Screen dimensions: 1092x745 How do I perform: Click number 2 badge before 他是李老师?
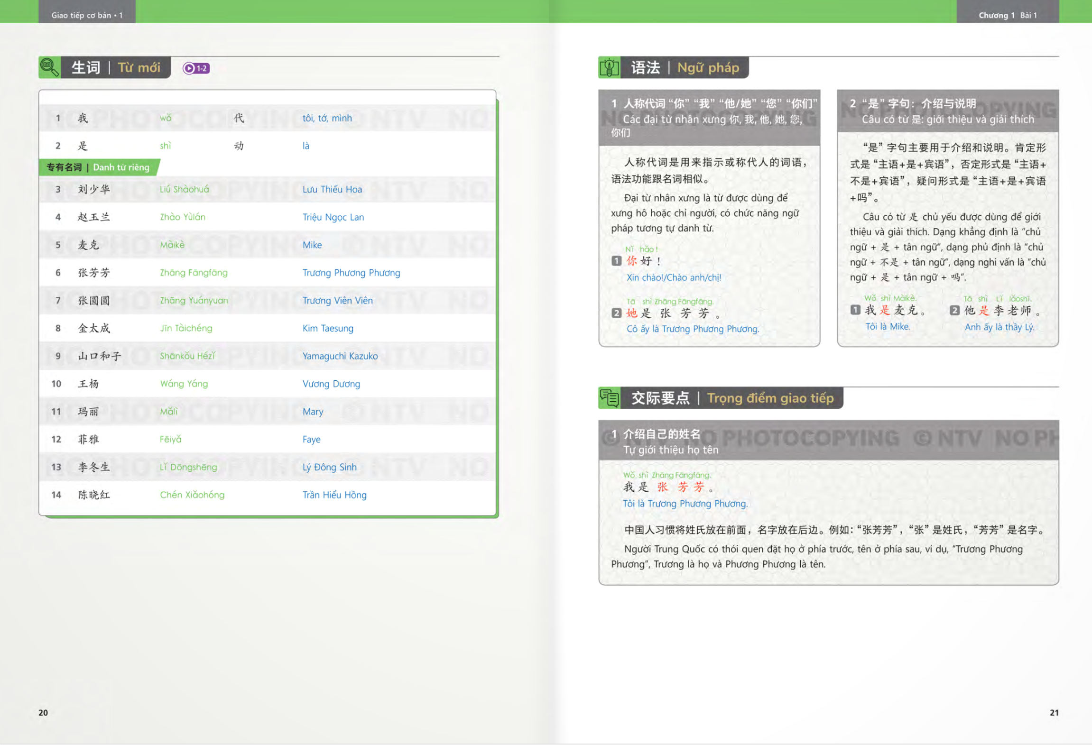click(954, 311)
